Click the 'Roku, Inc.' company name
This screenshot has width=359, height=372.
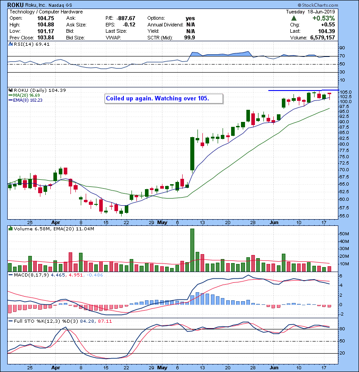click(x=36, y=5)
